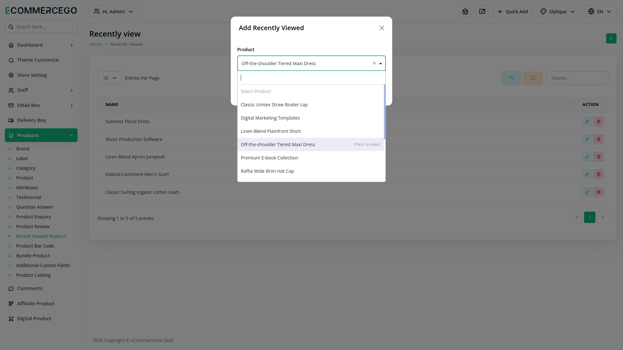
Task: Select Linen-Blend Plainfront Short option
Action: tap(311, 131)
